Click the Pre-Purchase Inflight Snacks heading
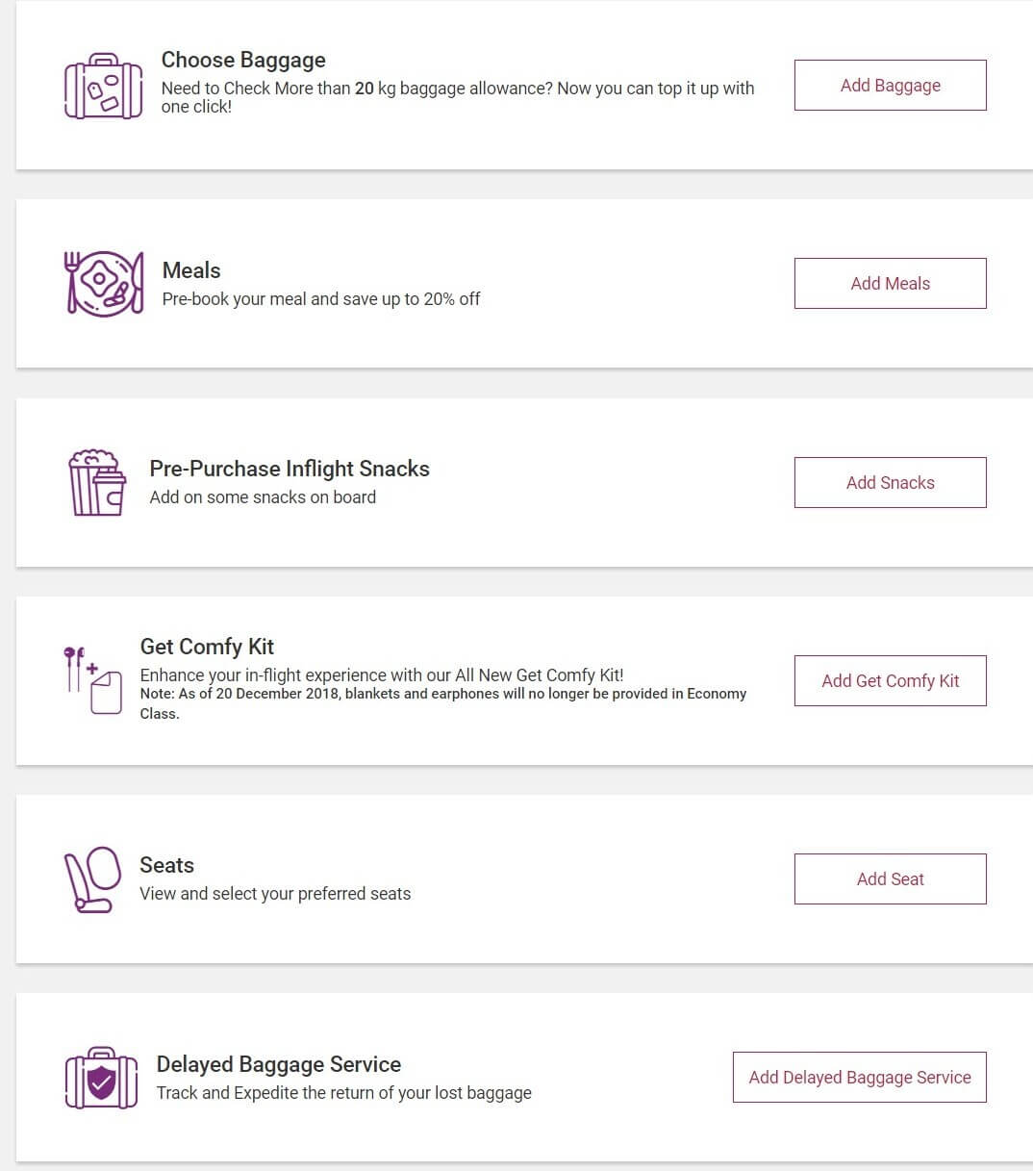Viewport: 1033px width, 1171px height. coord(290,469)
